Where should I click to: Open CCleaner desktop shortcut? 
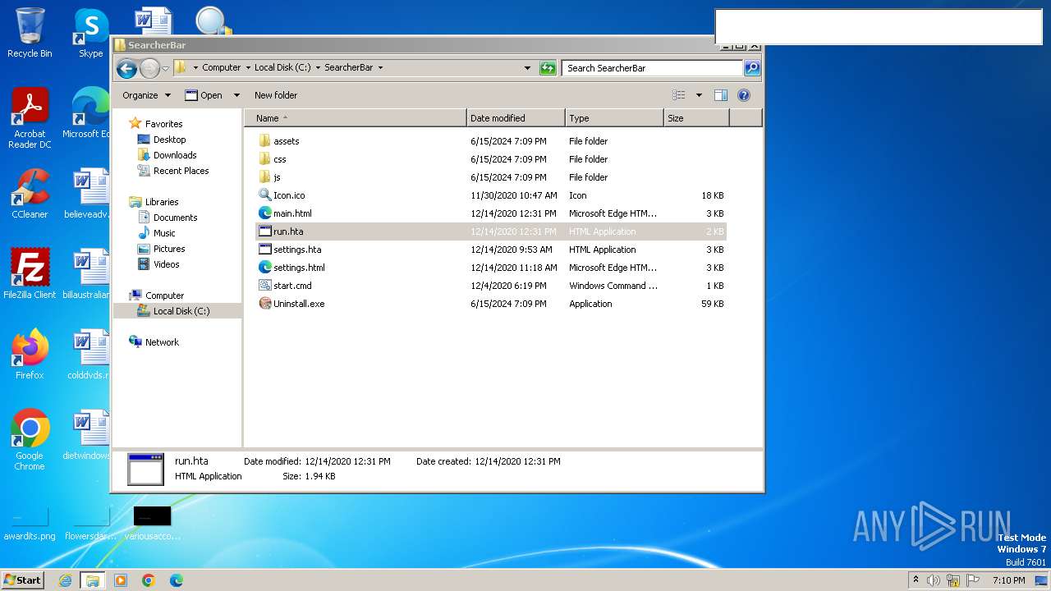[x=30, y=194]
